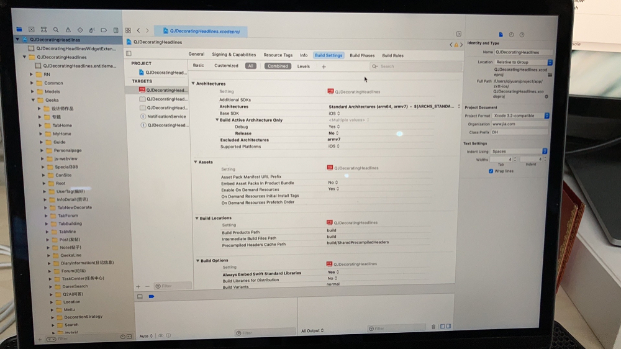Image resolution: width=621 pixels, height=349 pixels.
Task: Adjust the Tab width stepper
Action: click(x=515, y=159)
